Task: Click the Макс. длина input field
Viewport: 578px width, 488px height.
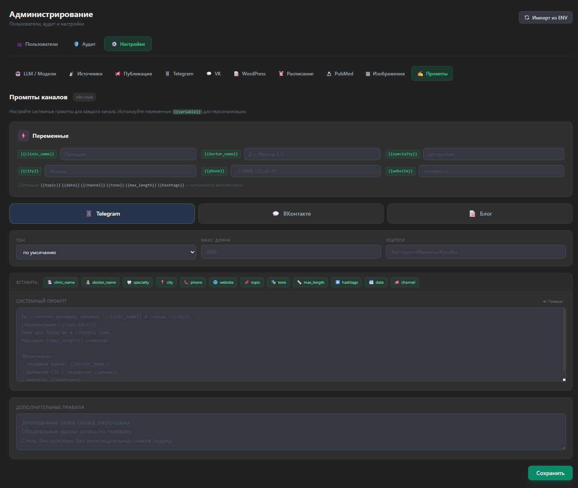Action: point(291,252)
